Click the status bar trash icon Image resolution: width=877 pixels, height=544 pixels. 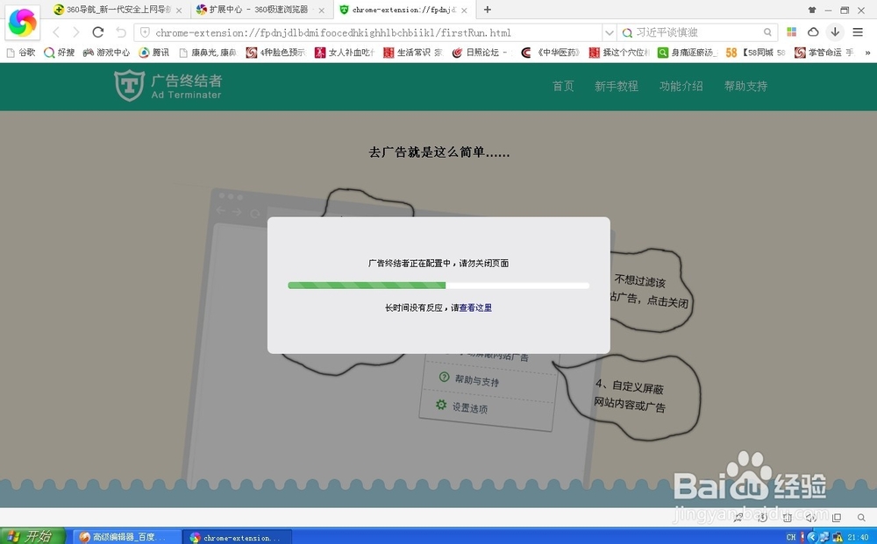tap(787, 518)
